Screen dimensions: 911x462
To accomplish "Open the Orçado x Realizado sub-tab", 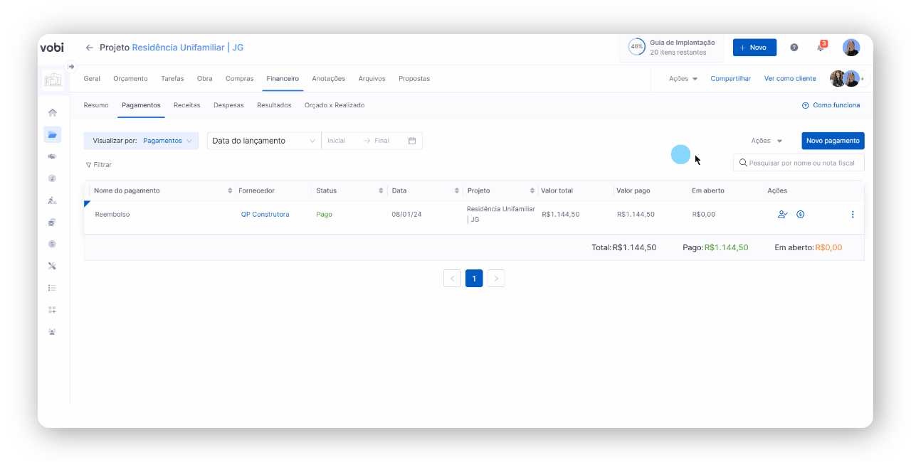I will pyautogui.click(x=335, y=105).
